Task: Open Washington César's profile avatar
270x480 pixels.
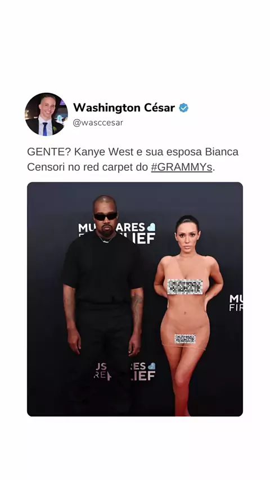Action: (47, 114)
